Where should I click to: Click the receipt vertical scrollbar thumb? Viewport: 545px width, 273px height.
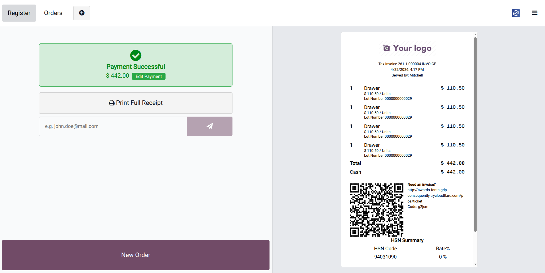point(475,134)
